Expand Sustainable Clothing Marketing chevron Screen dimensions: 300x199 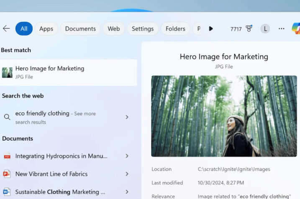(x=127, y=192)
